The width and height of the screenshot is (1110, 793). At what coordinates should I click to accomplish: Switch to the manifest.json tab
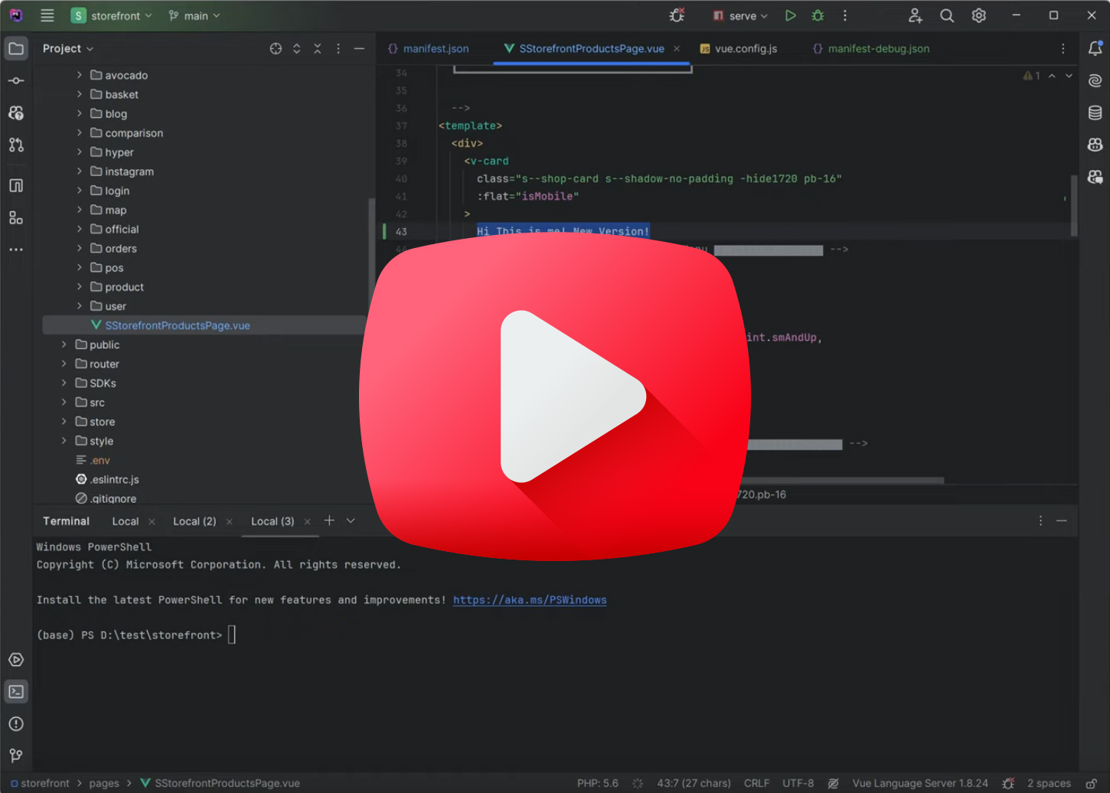[x=429, y=48]
